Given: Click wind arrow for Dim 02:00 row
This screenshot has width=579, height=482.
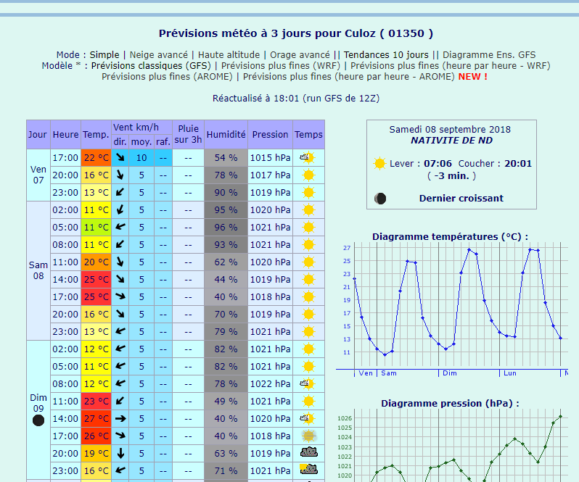Looking at the screenshot, I should (x=120, y=349).
